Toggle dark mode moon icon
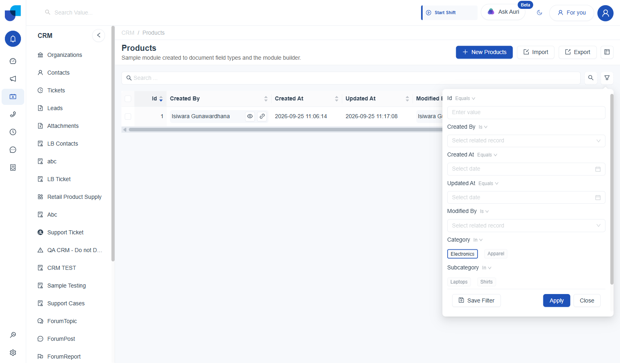This screenshot has height=363, width=620. tap(539, 13)
